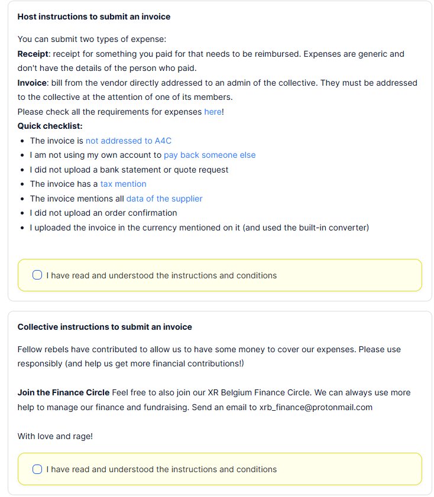This screenshot has height=497, width=434.
Task: Click the "Quick checklist:" label
Action: coord(50,126)
